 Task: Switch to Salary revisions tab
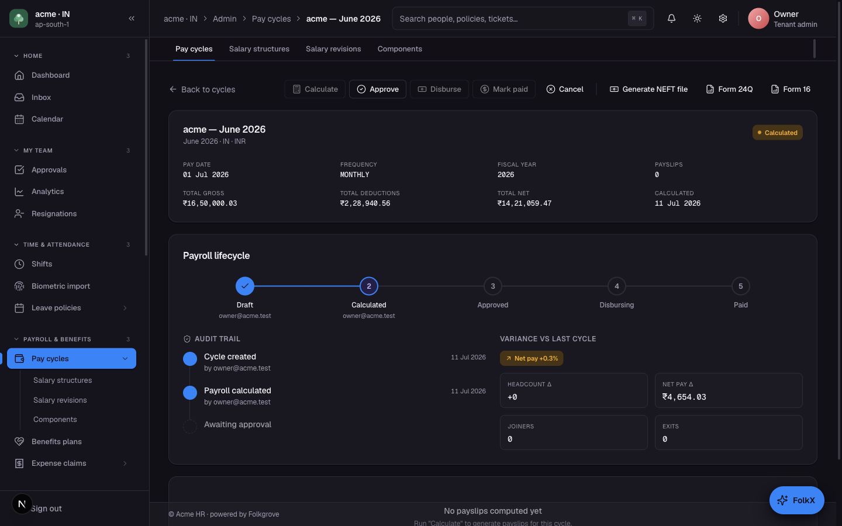tap(333, 49)
